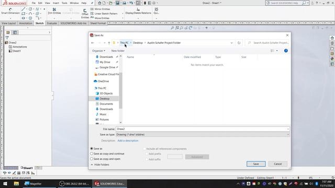Viewport: 335px width, 188px height.
Task: Select the Trim Entities tool
Action: 54,11
